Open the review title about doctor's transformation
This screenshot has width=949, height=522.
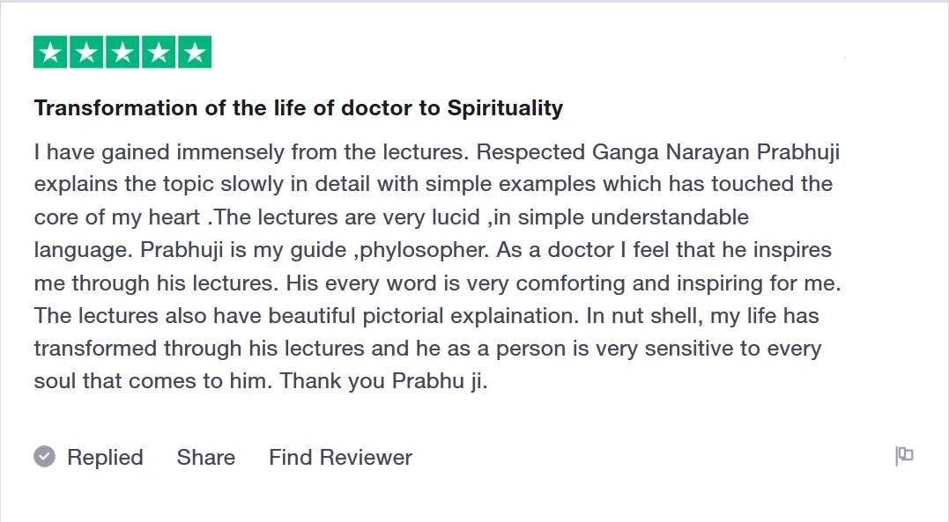click(x=298, y=108)
